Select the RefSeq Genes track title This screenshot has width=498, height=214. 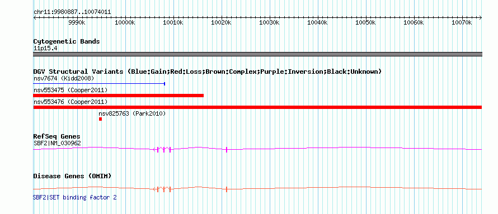tap(57, 137)
